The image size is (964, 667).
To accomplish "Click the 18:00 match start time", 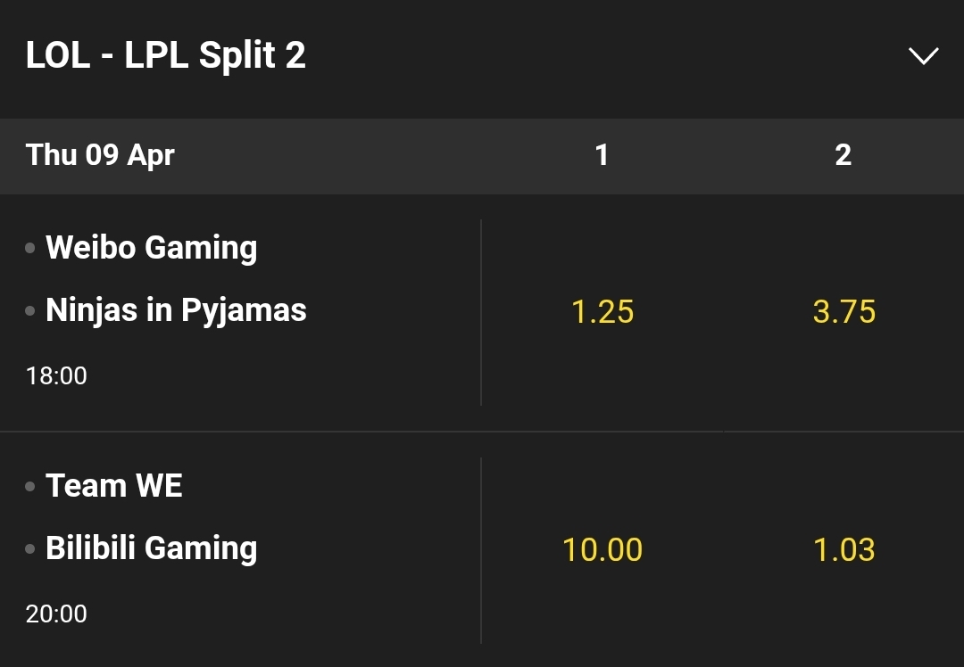I will 56,375.
